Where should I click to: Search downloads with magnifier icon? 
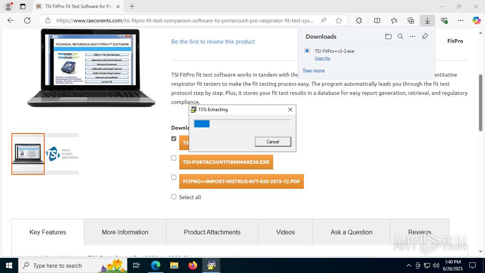coord(400,36)
